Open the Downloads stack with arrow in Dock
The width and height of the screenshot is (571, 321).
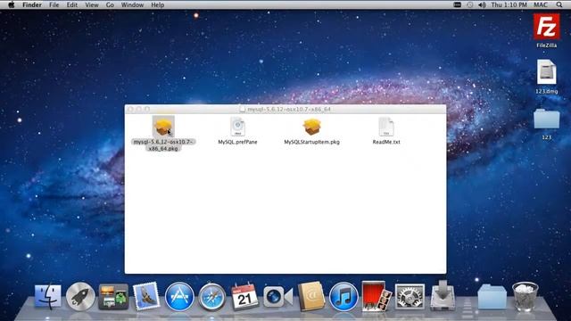pyautogui.click(x=443, y=295)
